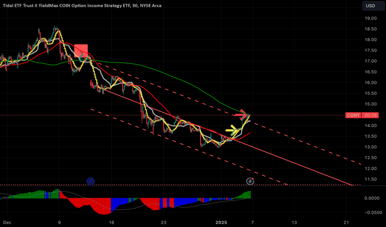Viewport: 386px width, 227px height.
Task: Click the 0.0000 indicator axis label
Action: click(372, 198)
